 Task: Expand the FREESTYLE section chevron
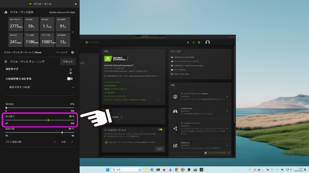pyautogui.click(x=227, y=146)
